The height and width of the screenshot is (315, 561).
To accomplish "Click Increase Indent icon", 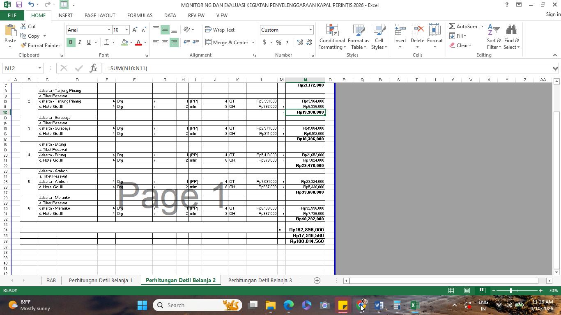I will click(196, 42).
